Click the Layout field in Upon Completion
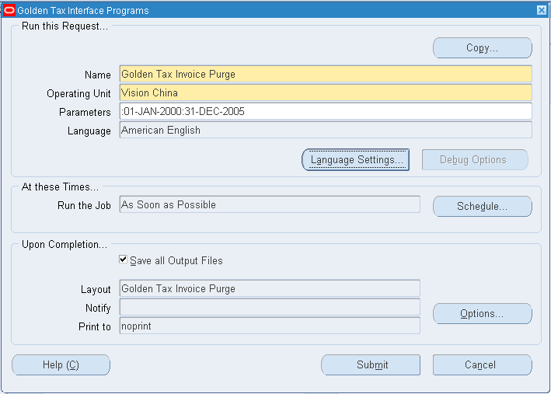The height and width of the screenshot is (394, 551). click(270, 288)
